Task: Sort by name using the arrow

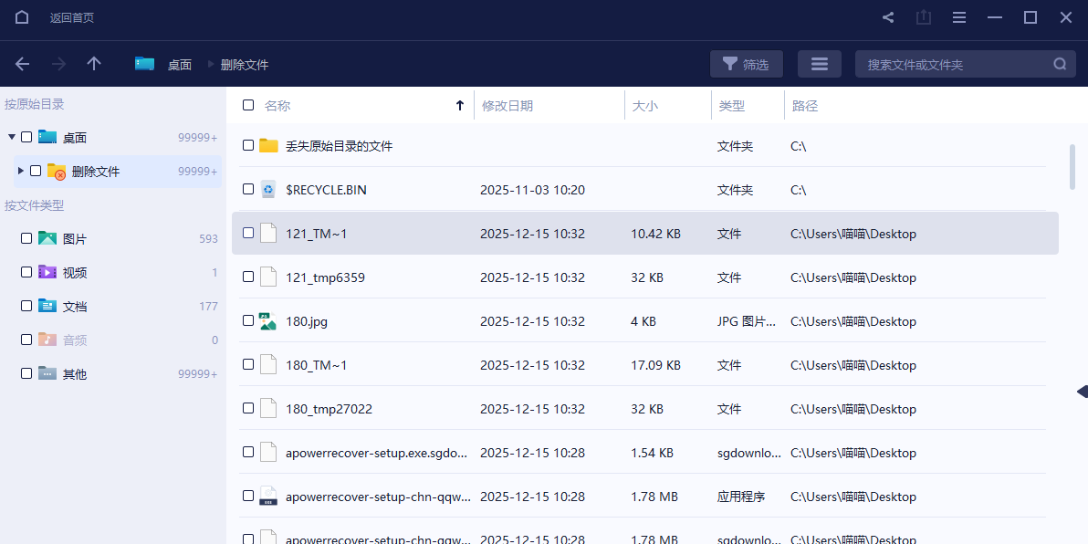Action: [459, 106]
